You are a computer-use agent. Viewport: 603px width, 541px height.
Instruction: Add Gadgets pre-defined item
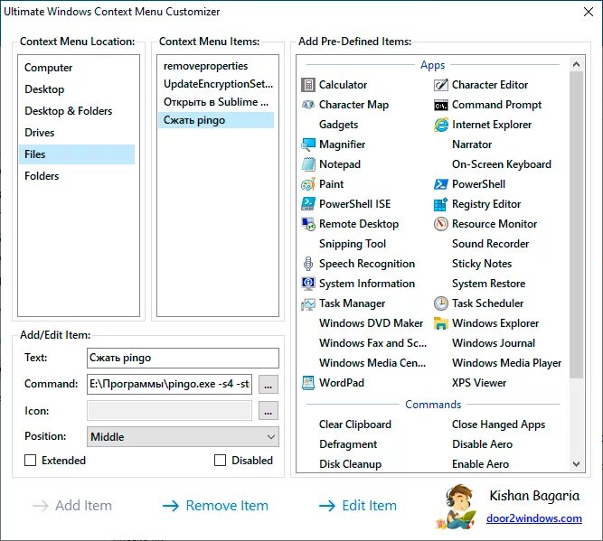coord(338,125)
